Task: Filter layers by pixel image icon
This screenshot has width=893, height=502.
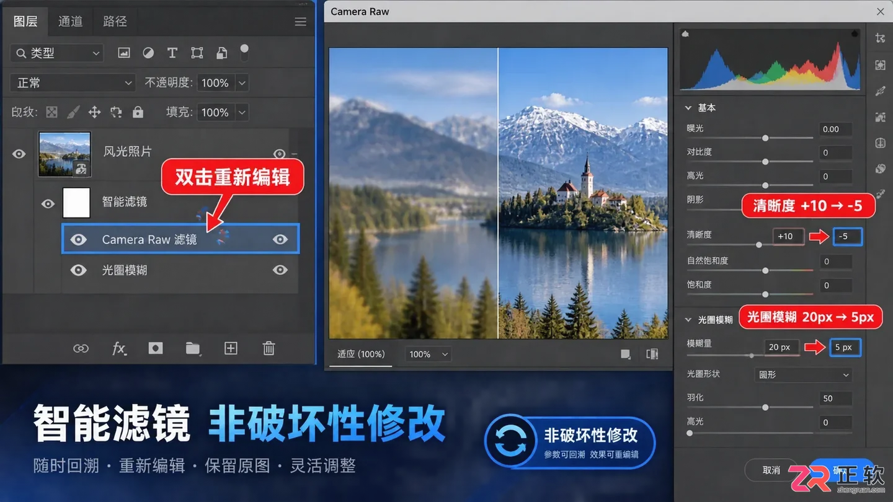Action: 124,53
